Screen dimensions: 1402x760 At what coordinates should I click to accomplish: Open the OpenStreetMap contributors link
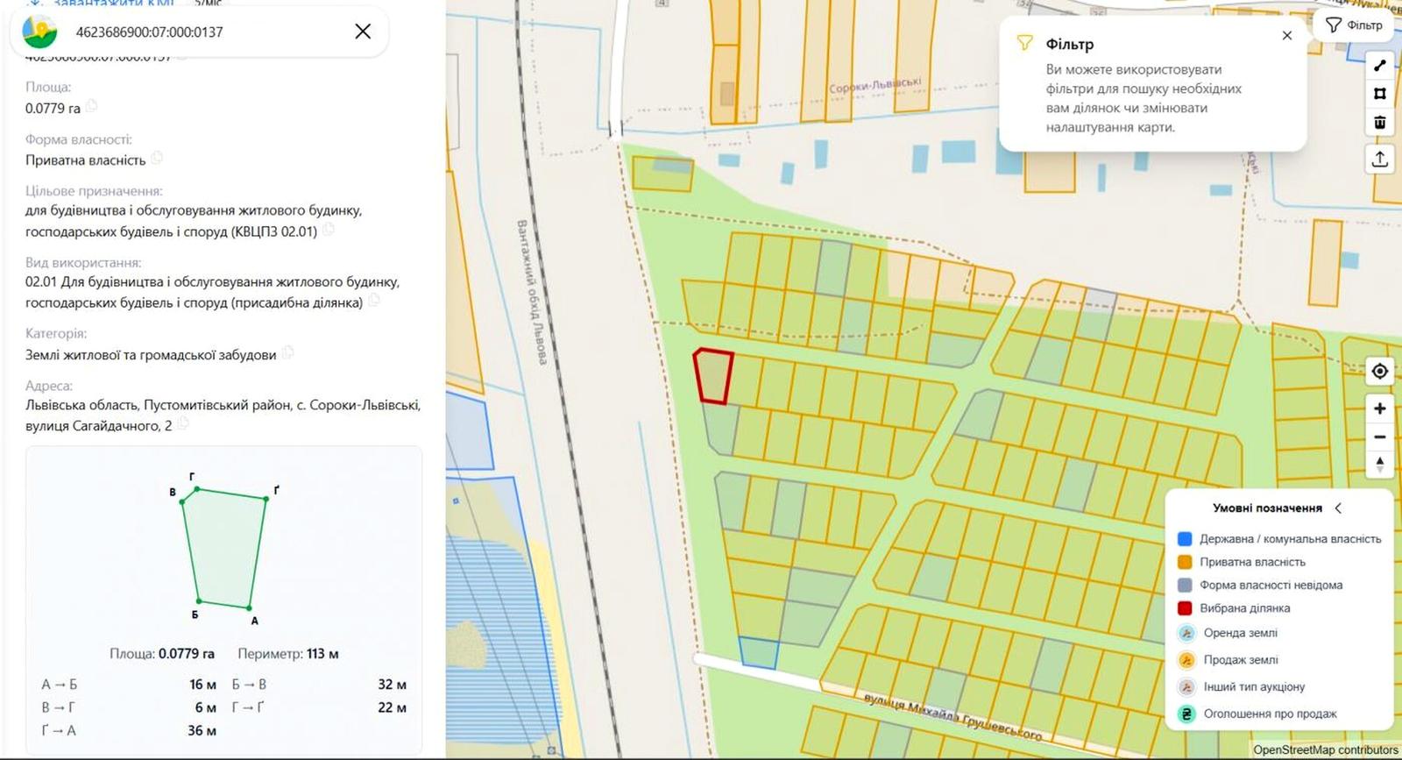tap(1325, 749)
